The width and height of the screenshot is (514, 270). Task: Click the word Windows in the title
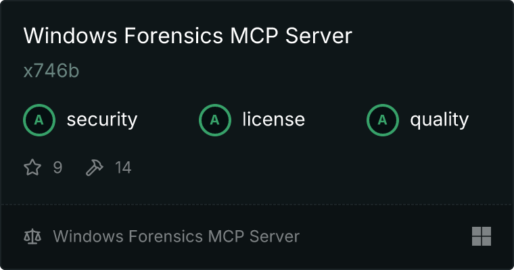coord(70,35)
